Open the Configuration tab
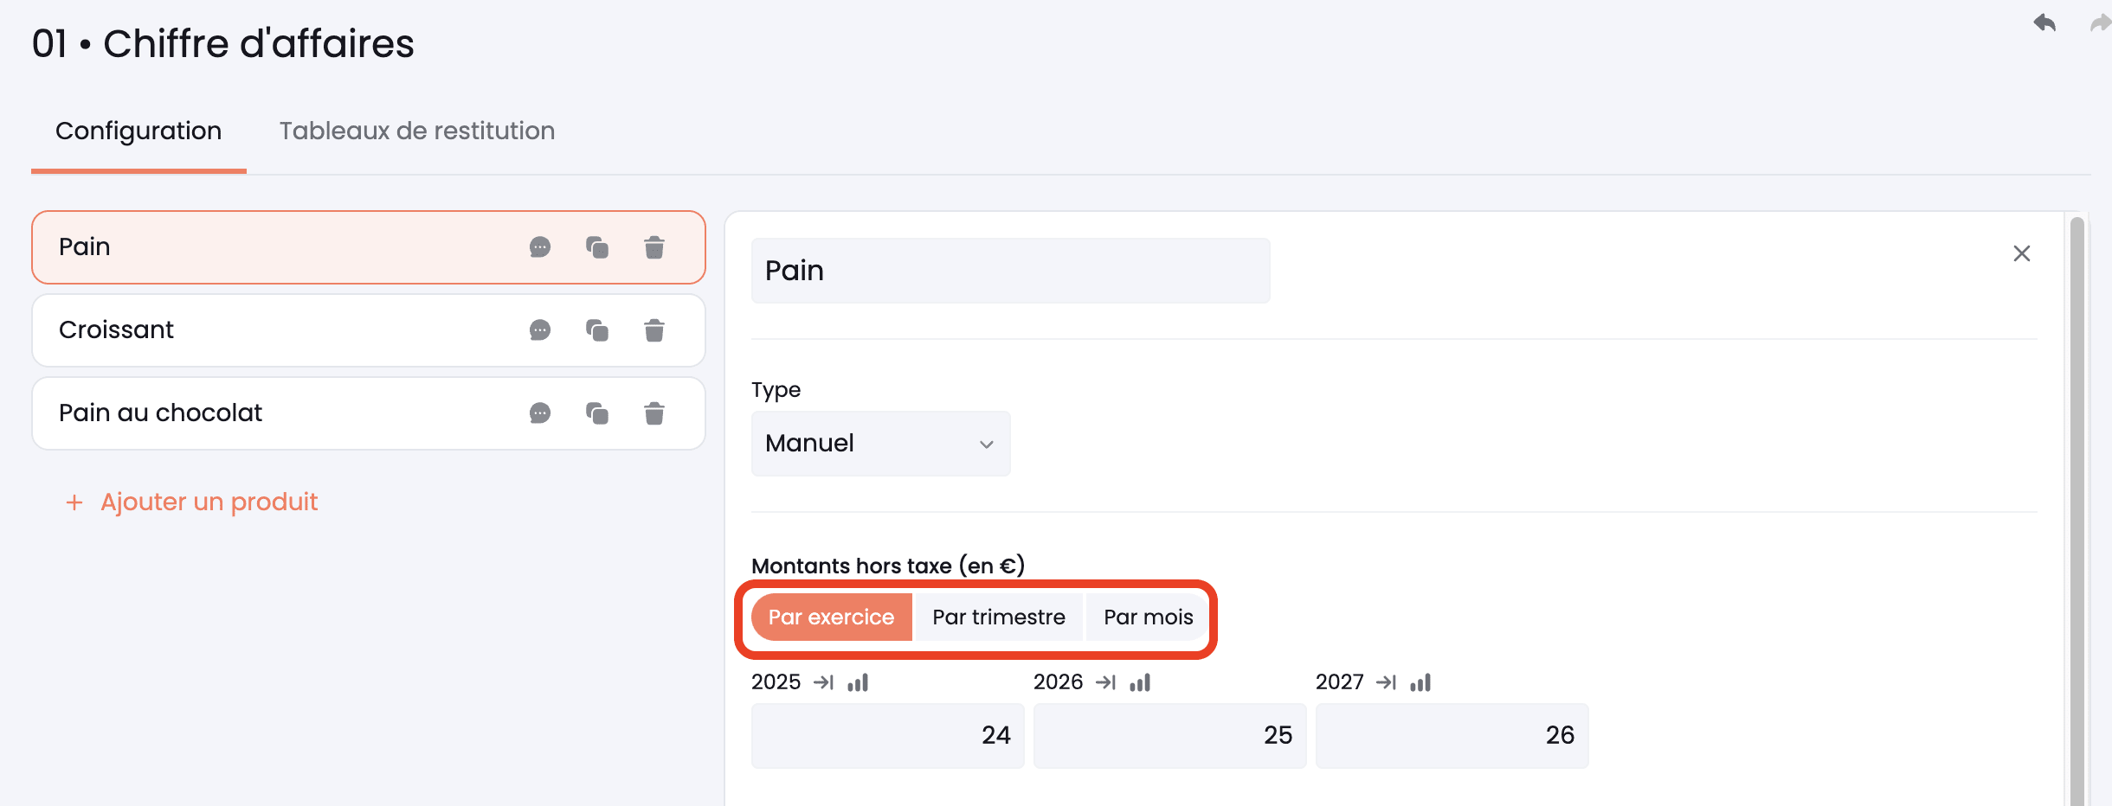 138,131
